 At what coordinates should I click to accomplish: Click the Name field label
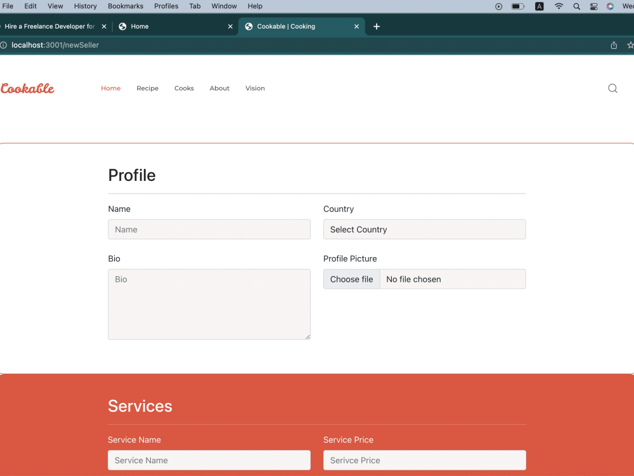coord(119,209)
